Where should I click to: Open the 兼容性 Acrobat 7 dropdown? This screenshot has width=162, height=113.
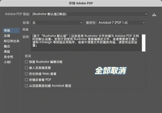point(121,23)
